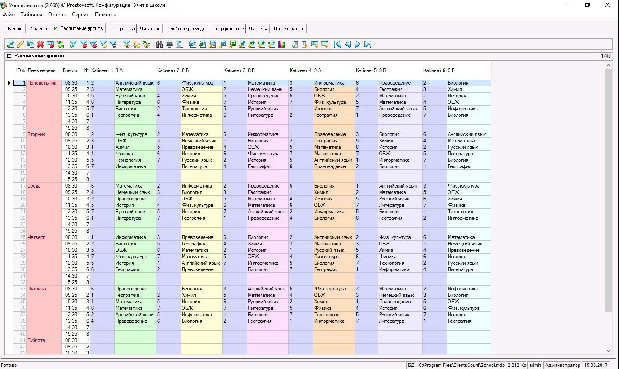This screenshot has width=619, height=369.
Task: Select the checked Расписание уроков tab
Action: tap(78, 28)
